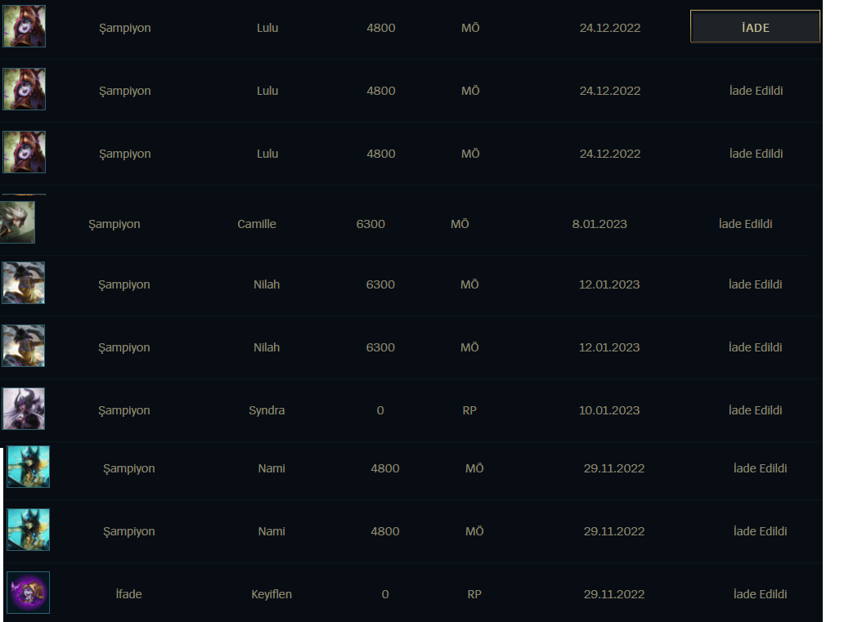The image size is (853, 622).
Task: Click the Camille name text
Action: (257, 224)
